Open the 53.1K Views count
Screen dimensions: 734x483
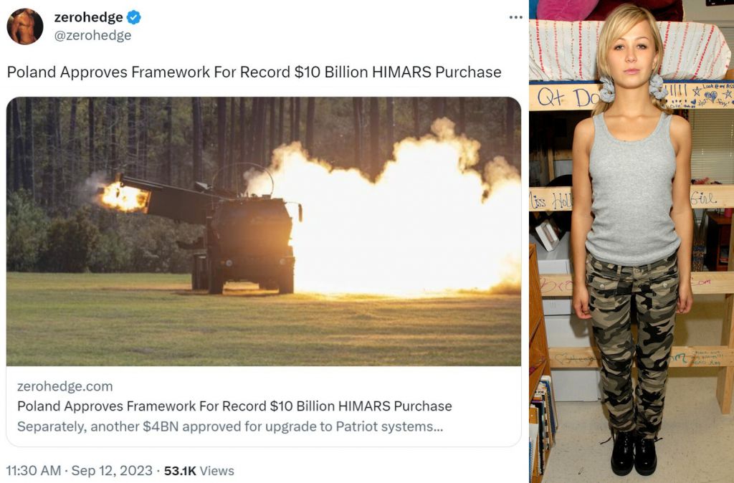coord(199,470)
